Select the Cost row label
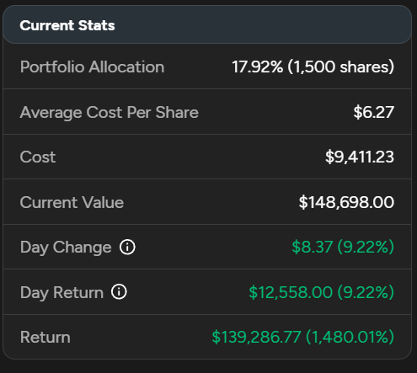This screenshot has height=373, width=417. click(38, 157)
